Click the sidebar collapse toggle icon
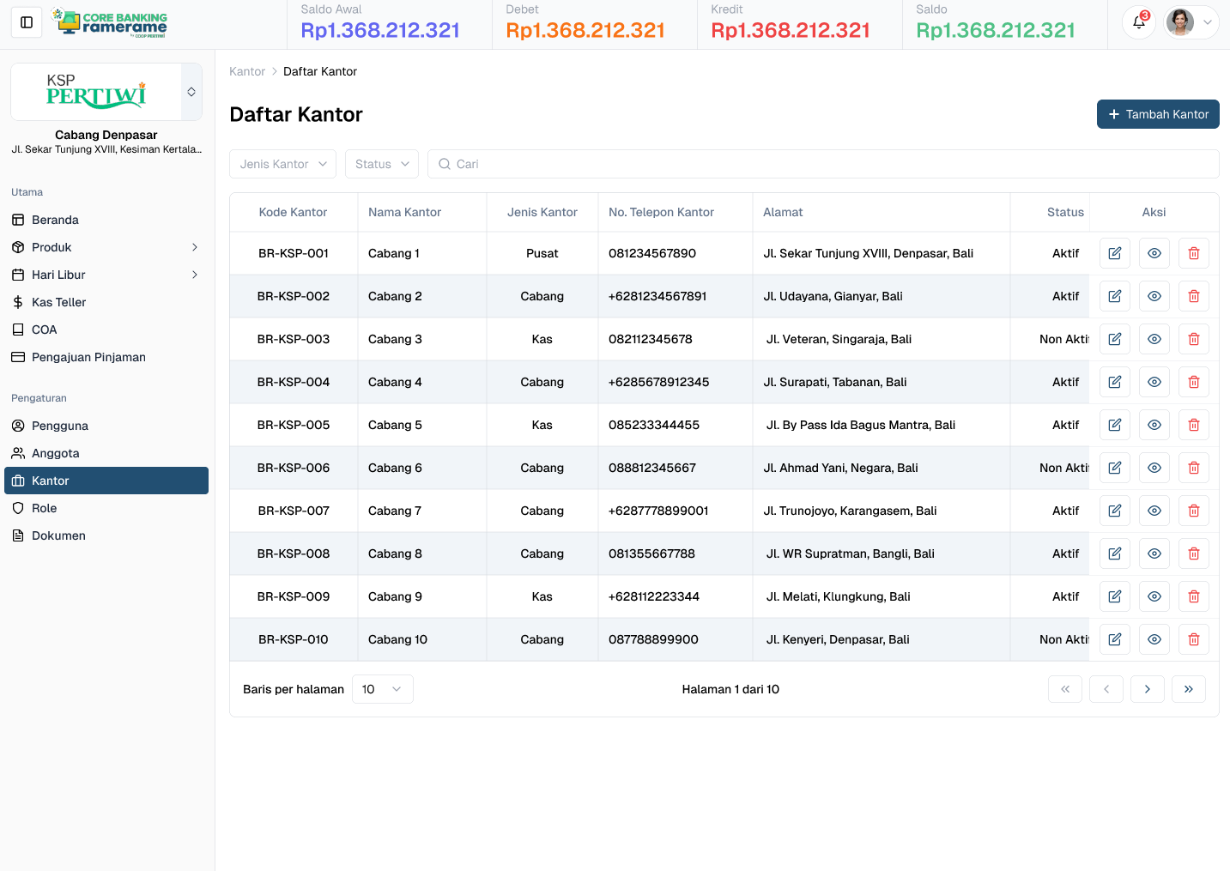Screen dimensions: 1230x871 [x=27, y=22]
